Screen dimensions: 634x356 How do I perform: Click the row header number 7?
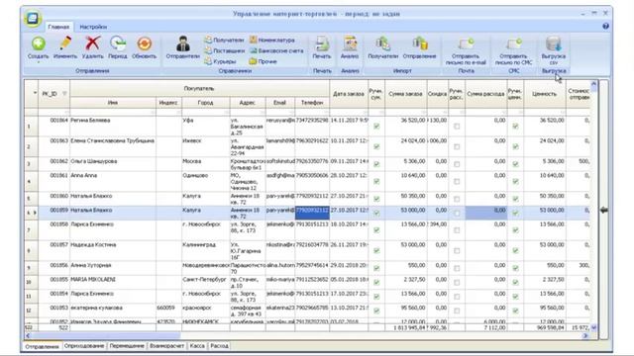31,230
